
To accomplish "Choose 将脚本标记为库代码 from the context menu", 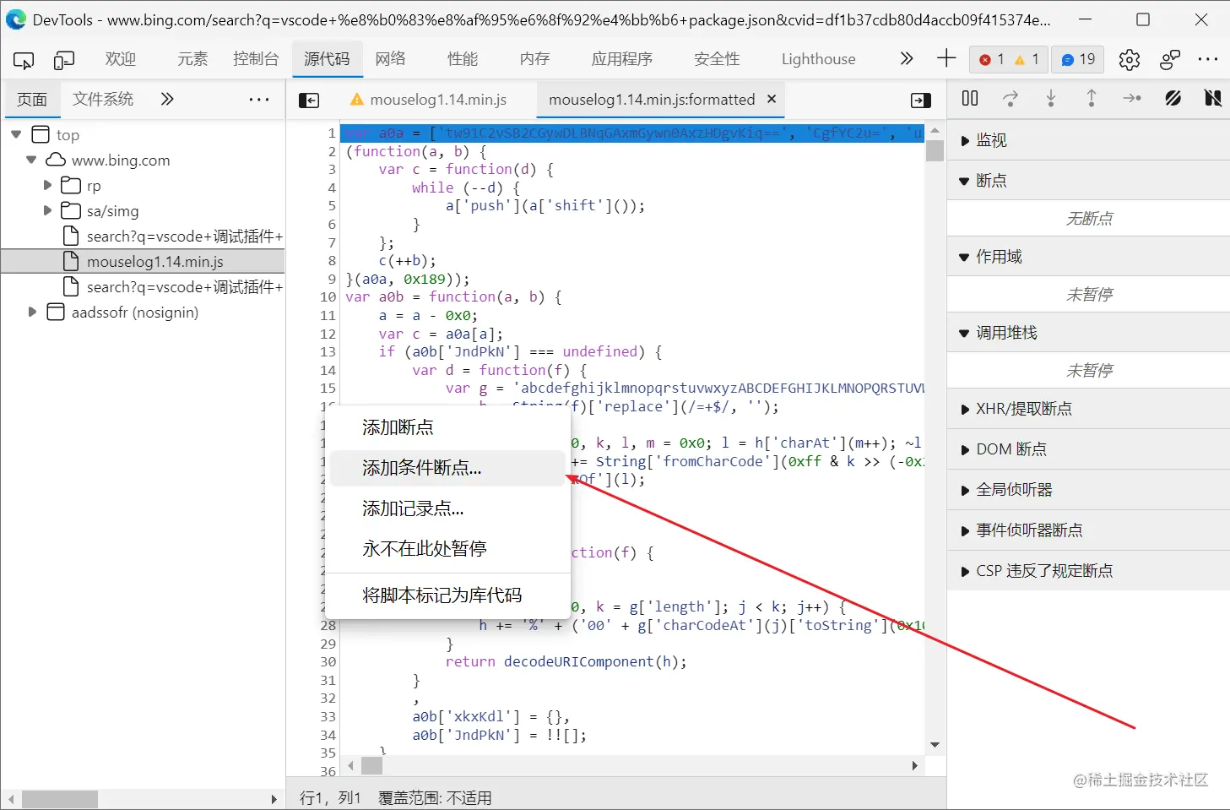I will tap(447, 595).
